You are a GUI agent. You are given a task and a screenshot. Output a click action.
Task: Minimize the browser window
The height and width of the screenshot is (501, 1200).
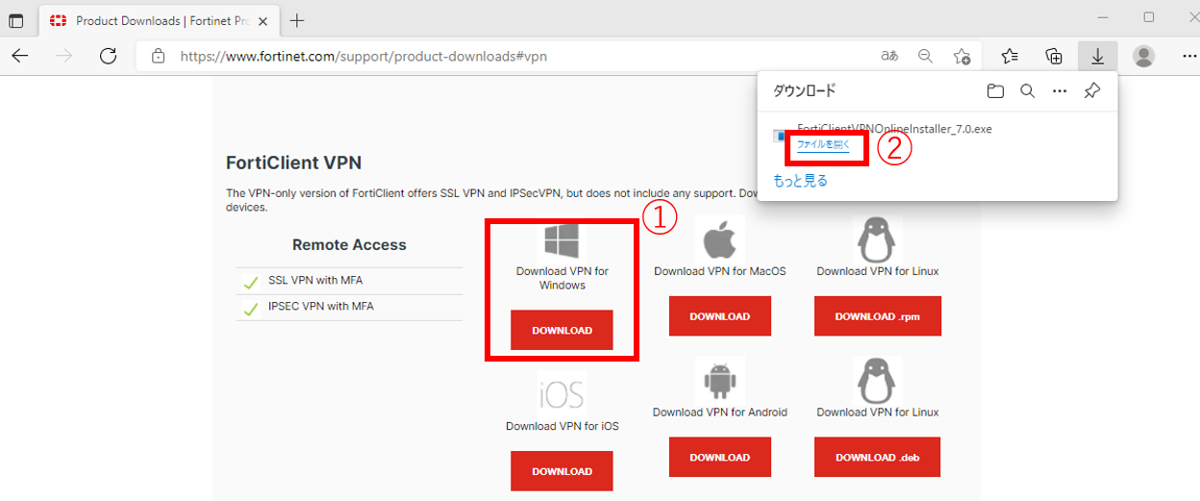pos(1105,17)
